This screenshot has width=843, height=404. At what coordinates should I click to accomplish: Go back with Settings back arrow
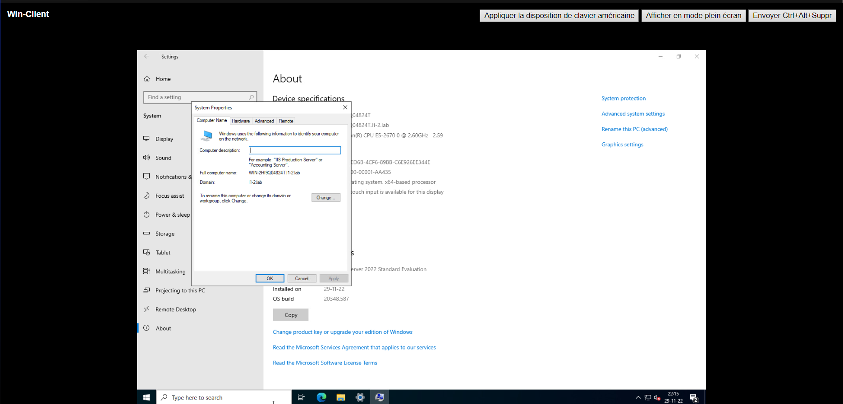click(147, 56)
